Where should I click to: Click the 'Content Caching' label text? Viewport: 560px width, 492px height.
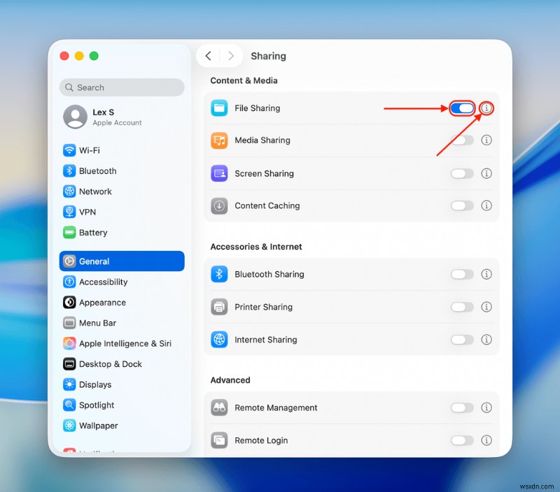(x=267, y=205)
